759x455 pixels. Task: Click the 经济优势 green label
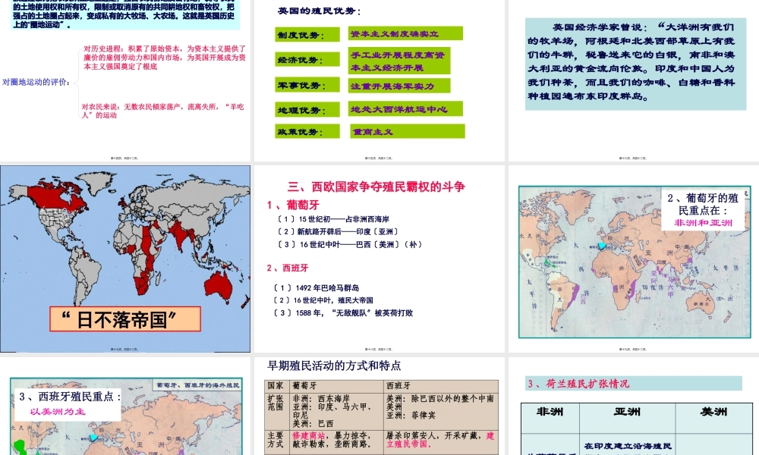(x=307, y=59)
